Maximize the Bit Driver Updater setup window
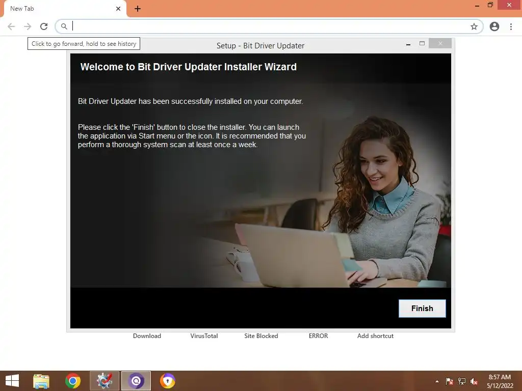522x391 pixels. pos(422,44)
